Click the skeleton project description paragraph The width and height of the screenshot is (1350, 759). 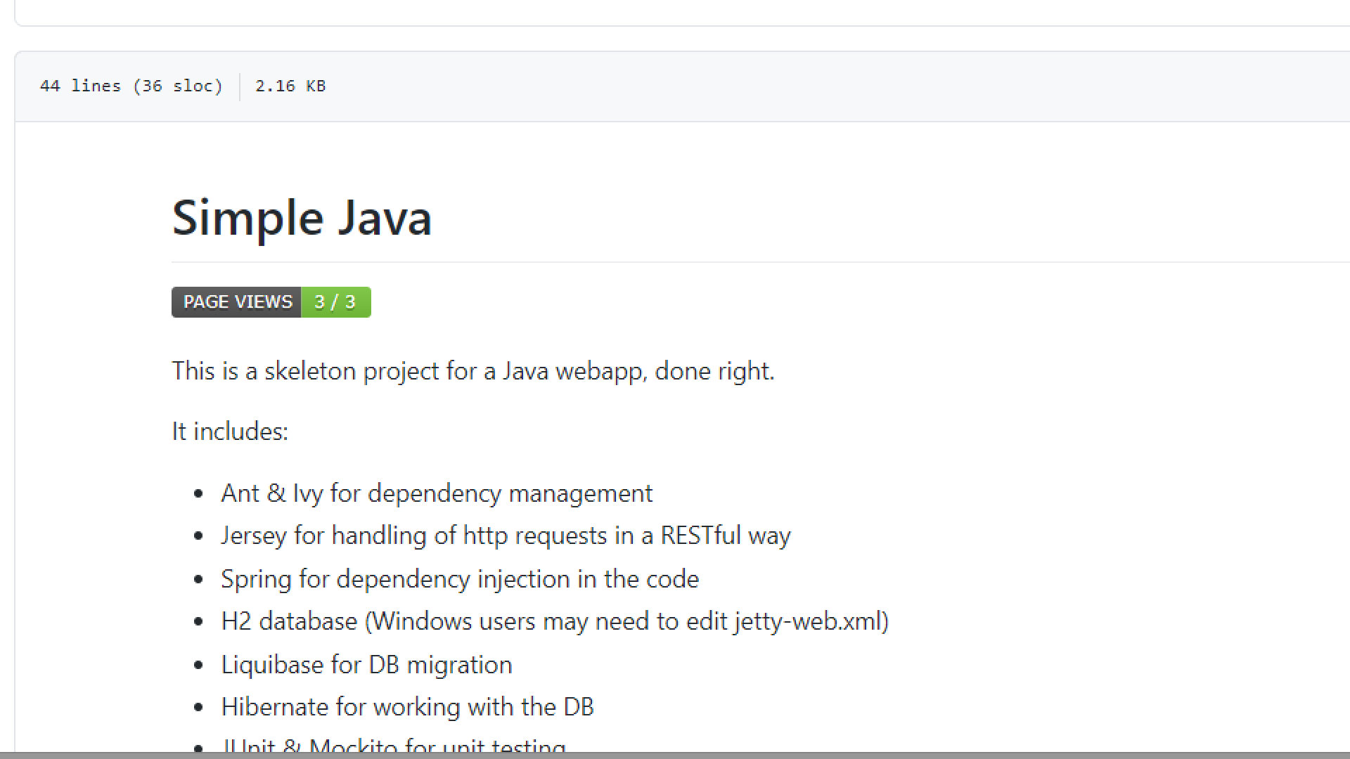tap(472, 370)
